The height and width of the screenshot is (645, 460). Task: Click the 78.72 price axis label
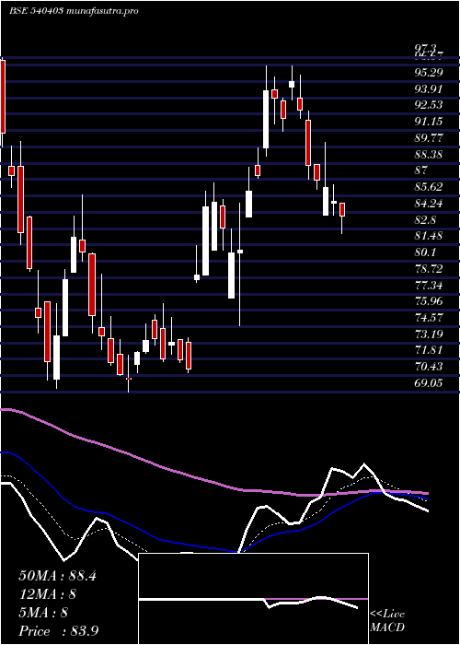[x=429, y=269]
